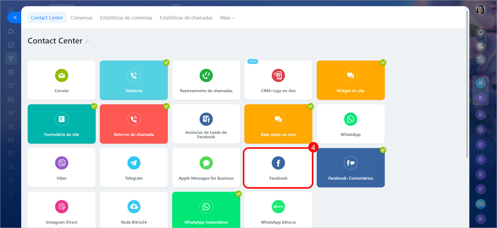
Task: Open the shopping cart icon in sidebar
Action: (x=11, y=86)
